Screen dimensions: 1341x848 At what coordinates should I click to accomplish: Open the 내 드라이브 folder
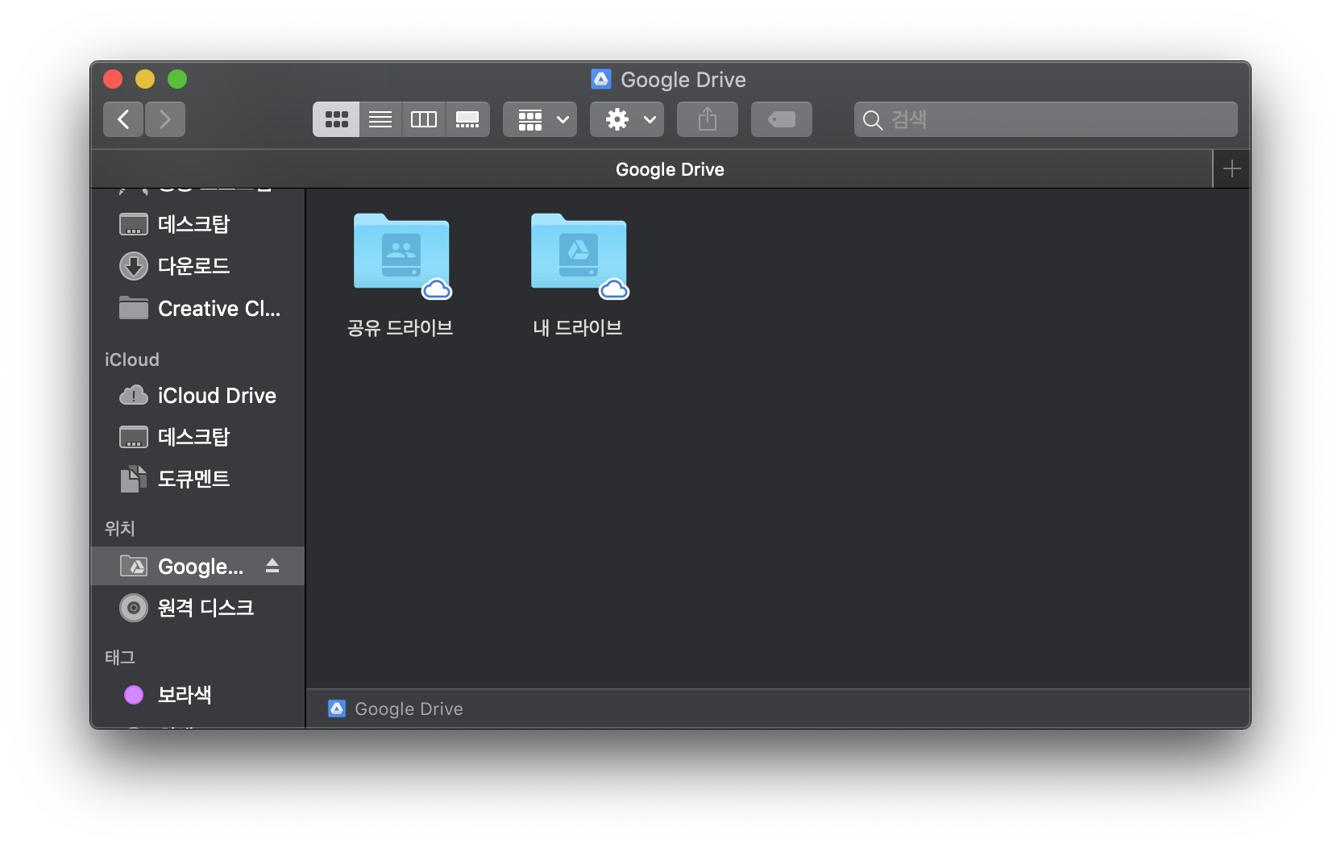pos(579,252)
